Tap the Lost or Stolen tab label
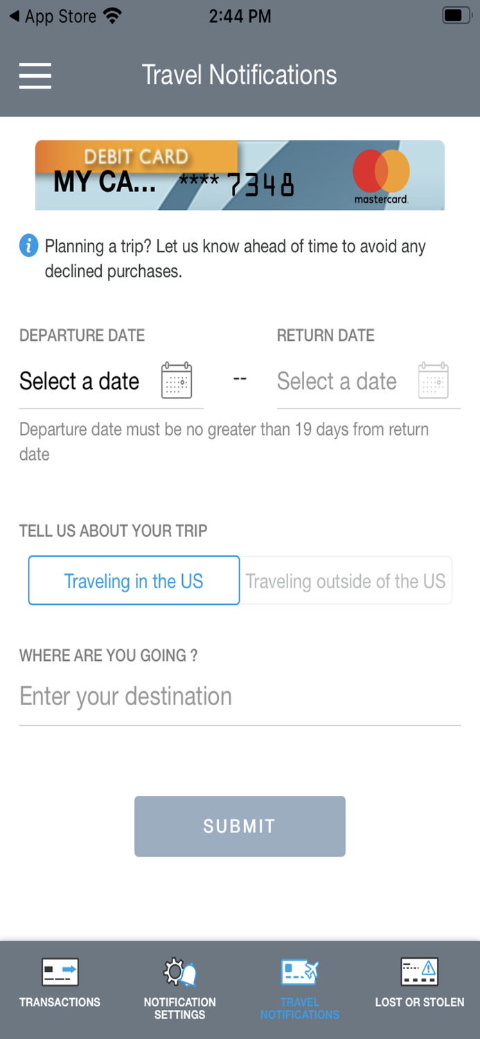The height and width of the screenshot is (1039, 480). tap(419, 1002)
